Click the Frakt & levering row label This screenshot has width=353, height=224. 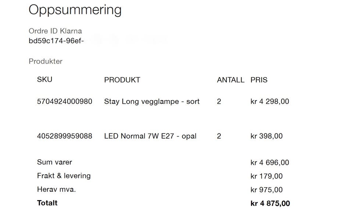64,176
